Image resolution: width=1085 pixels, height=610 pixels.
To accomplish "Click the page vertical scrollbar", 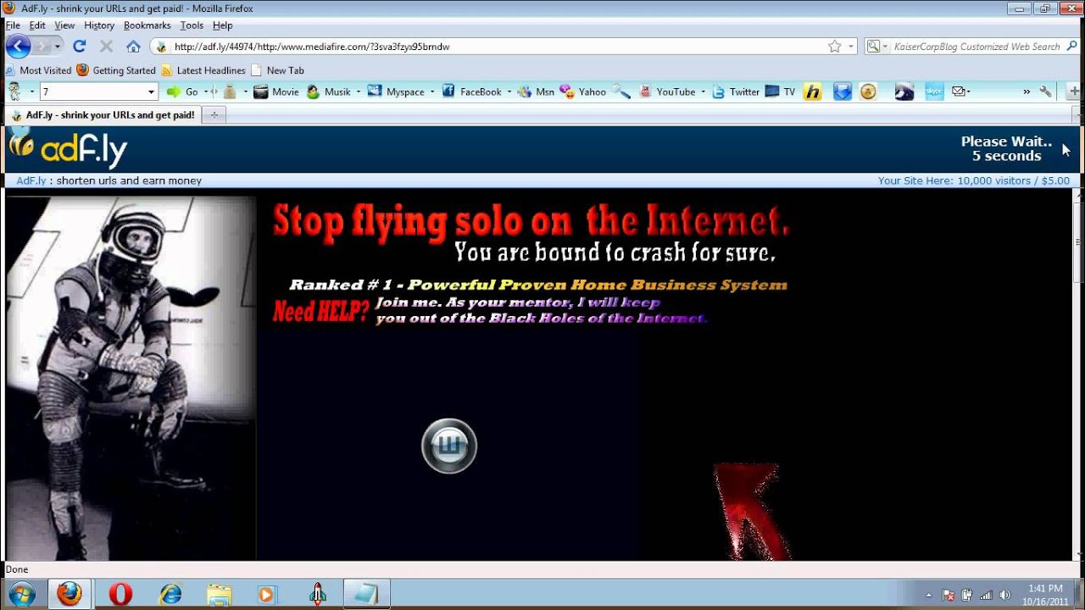I will tap(1077, 373).
